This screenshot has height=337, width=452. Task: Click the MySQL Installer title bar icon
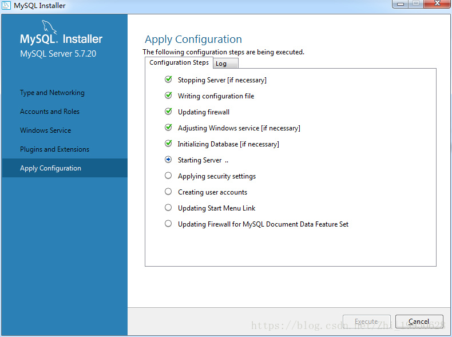(6, 6)
